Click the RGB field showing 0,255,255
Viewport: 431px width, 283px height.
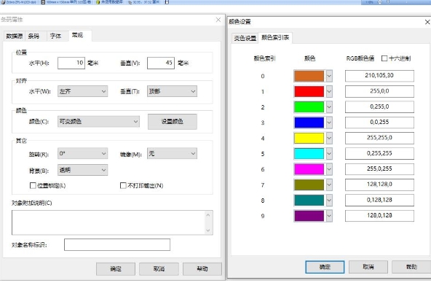click(x=379, y=154)
